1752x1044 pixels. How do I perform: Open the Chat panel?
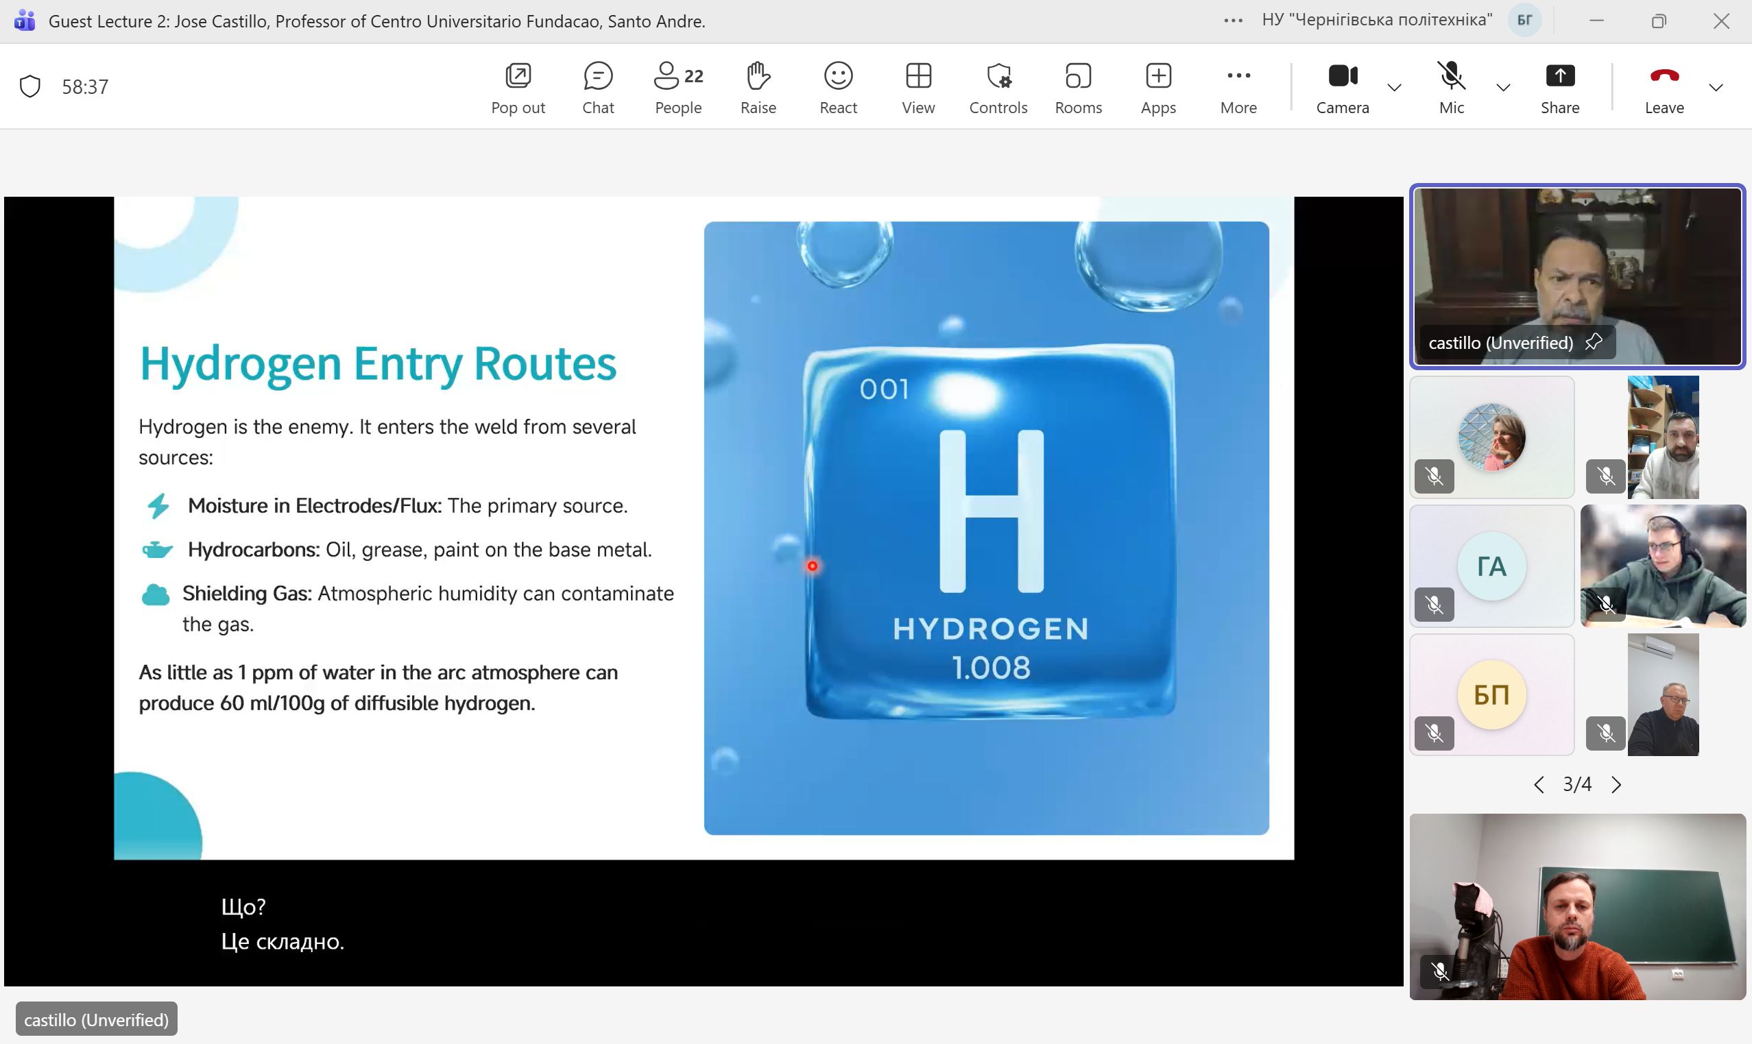click(598, 87)
